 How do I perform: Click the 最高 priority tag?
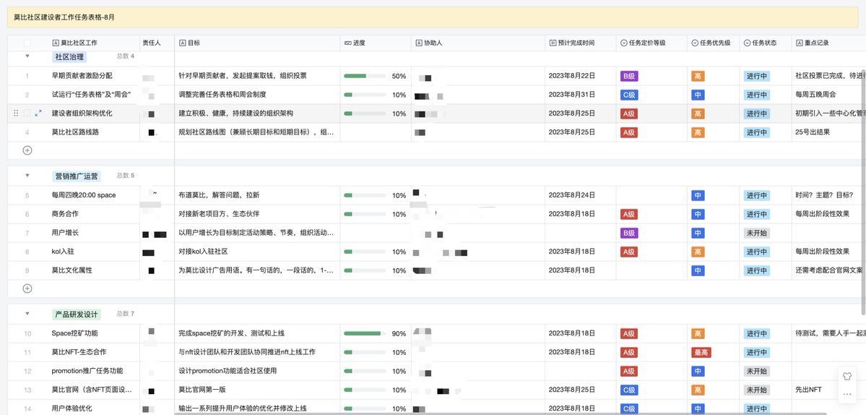(x=701, y=353)
